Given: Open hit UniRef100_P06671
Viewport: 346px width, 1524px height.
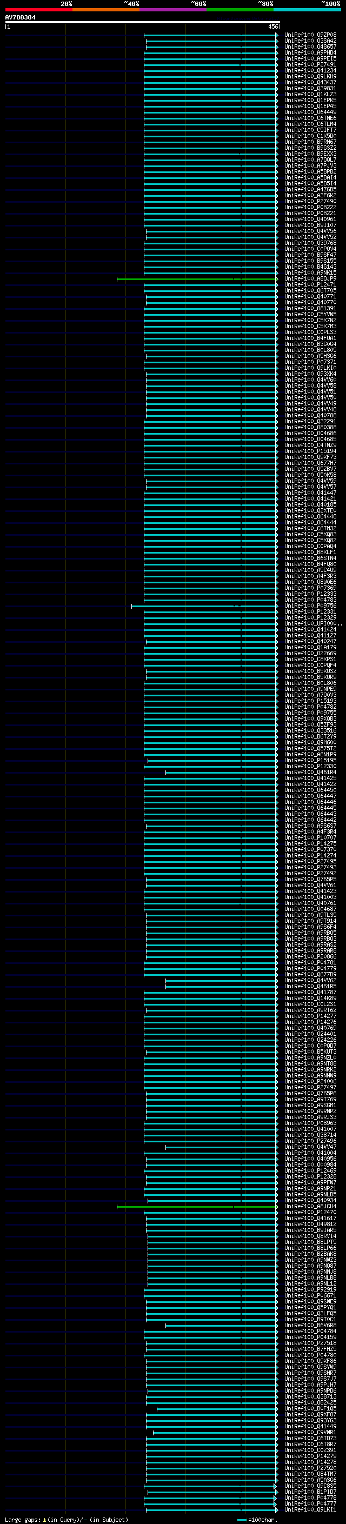Looking at the screenshot, I should pos(310,1296).
